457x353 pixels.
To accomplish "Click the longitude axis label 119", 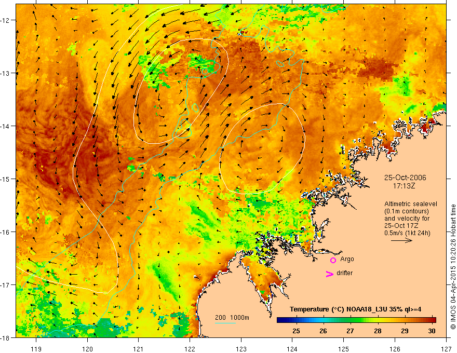I will pyautogui.click(x=36, y=349).
